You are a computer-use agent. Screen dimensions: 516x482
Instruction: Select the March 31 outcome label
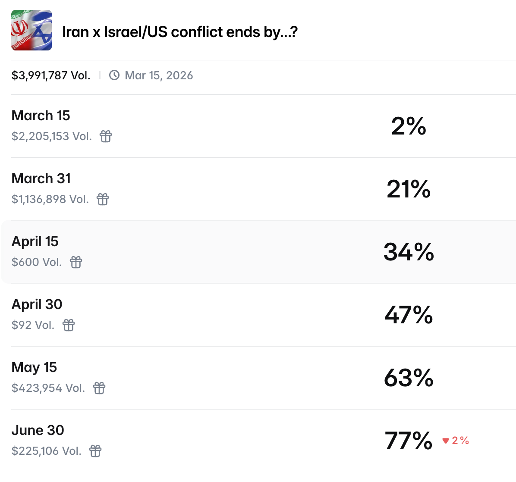point(41,178)
